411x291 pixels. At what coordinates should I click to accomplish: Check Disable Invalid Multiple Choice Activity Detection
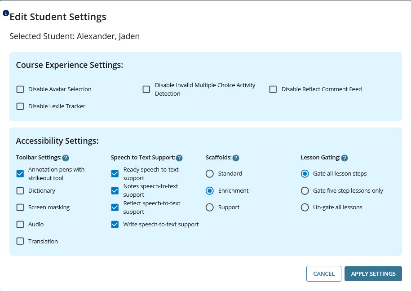(146, 89)
